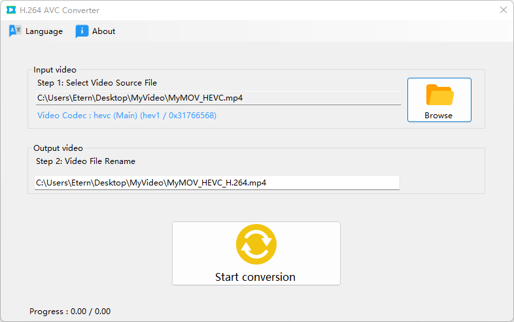514x322 pixels.
Task: Click the orange folder Browse icon
Action: tap(439, 95)
